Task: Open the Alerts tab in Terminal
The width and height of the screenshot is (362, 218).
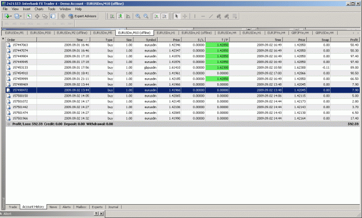Action: (67, 207)
